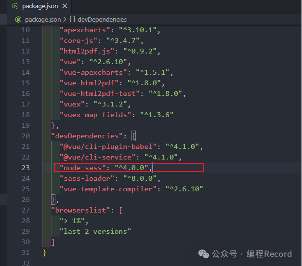Click the "^4.0.0" version value

[x=131, y=168]
